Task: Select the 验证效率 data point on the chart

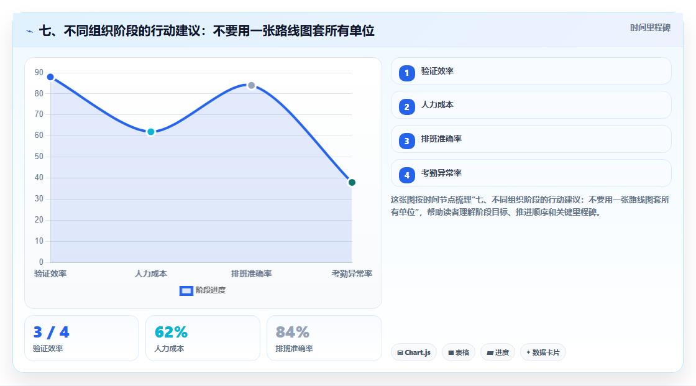Action: coord(50,77)
